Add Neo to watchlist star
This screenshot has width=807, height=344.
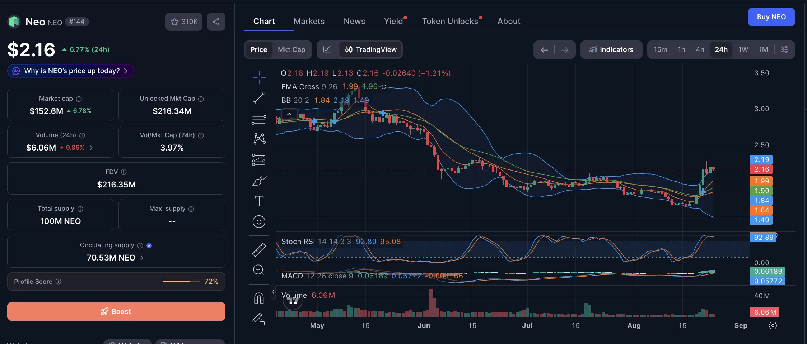coord(184,21)
